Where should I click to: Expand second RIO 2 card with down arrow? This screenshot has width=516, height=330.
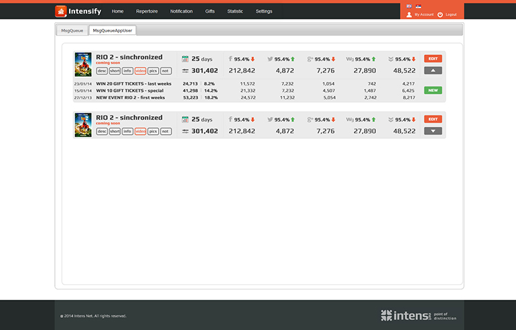click(433, 131)
